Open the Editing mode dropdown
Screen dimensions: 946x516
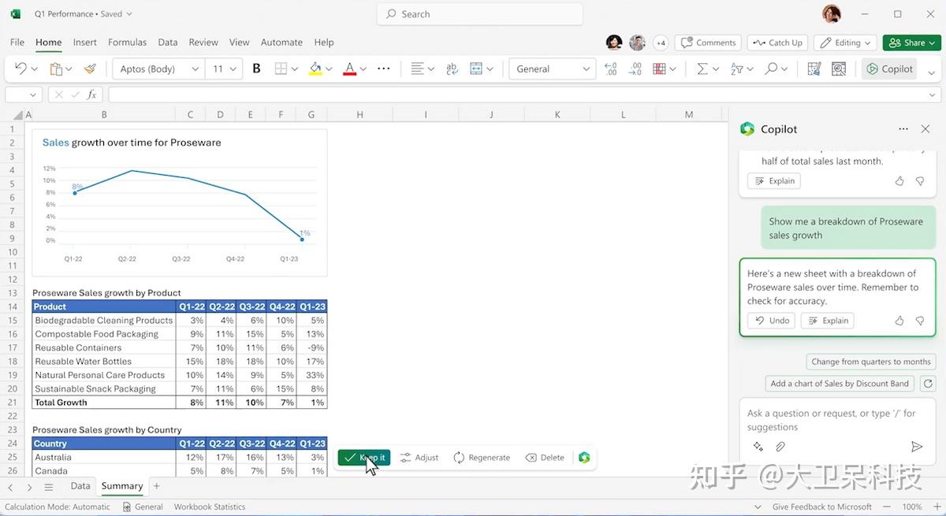click(x=846, y=43)
